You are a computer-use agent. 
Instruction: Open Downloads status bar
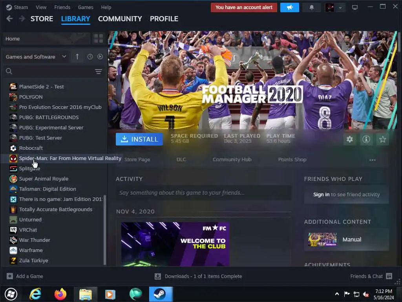pyautogui.click(x=198, y=276)
